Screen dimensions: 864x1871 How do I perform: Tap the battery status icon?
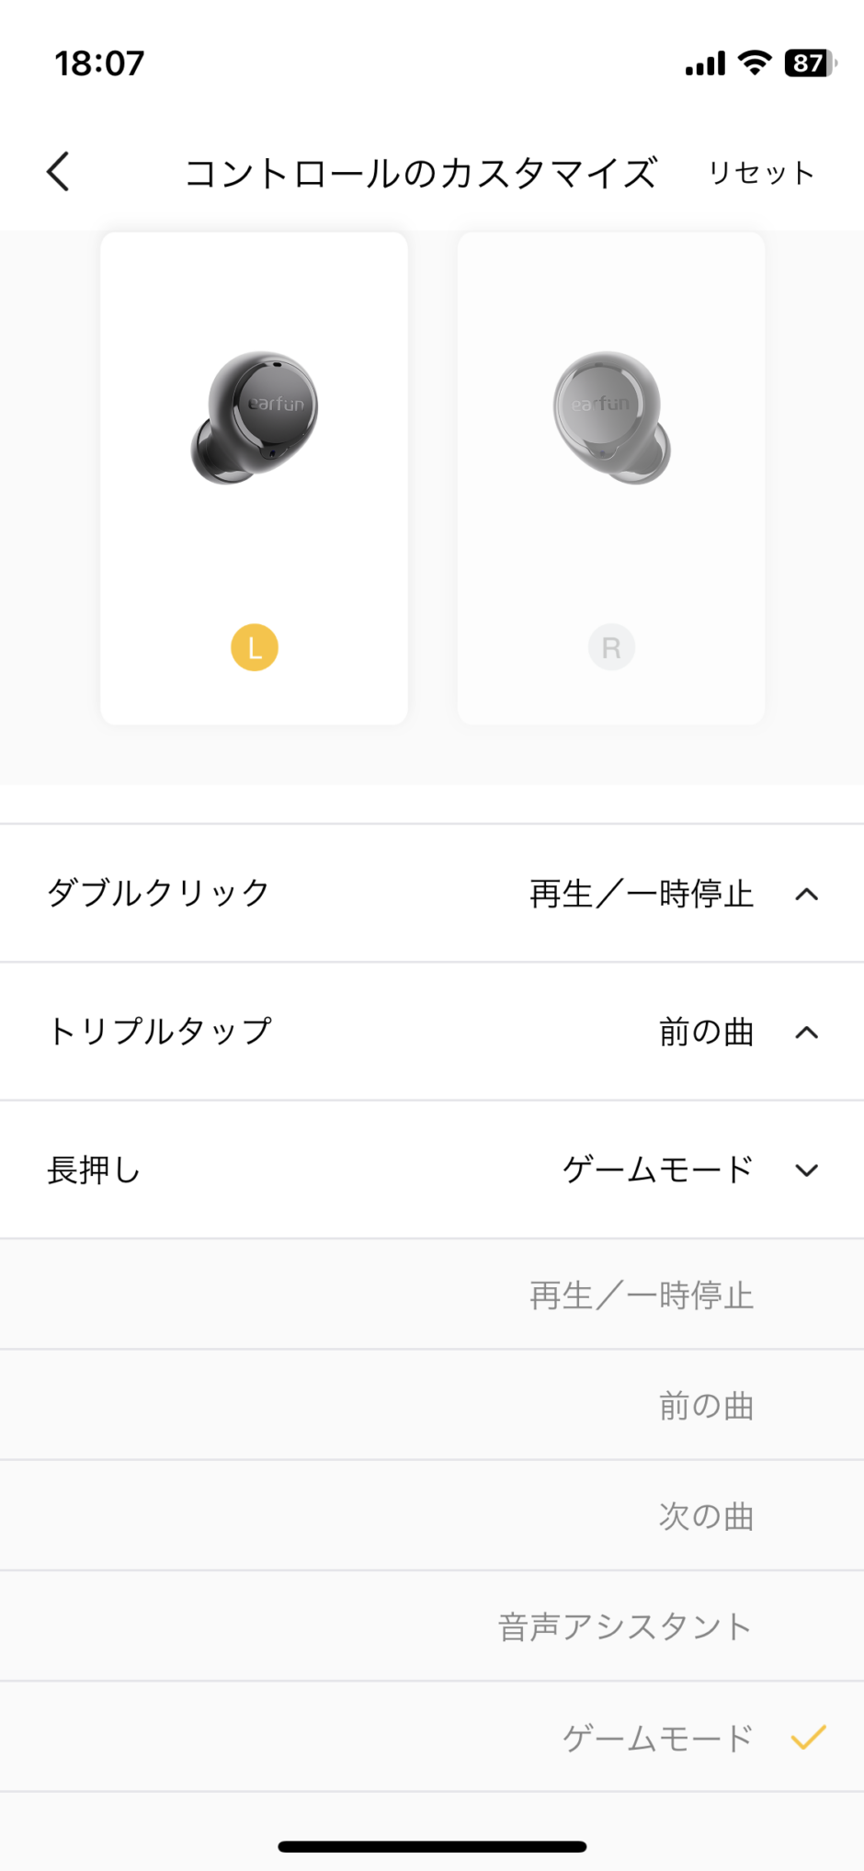pos(810,63)
